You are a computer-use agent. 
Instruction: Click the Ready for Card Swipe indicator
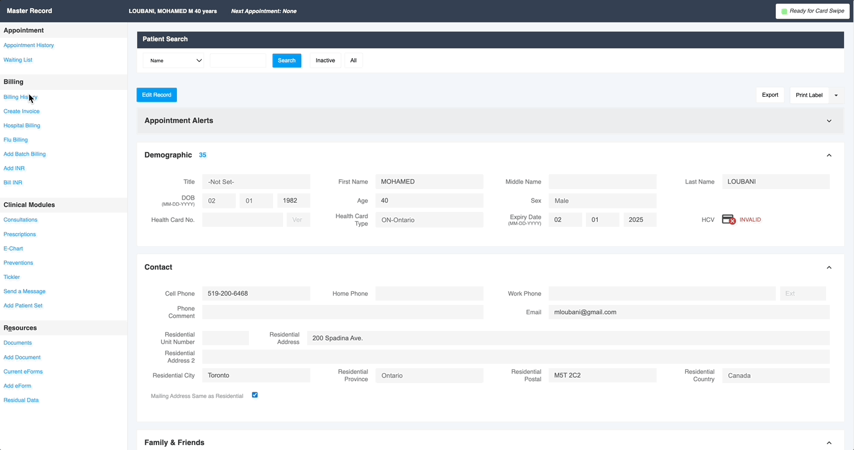tap(812, 11)
